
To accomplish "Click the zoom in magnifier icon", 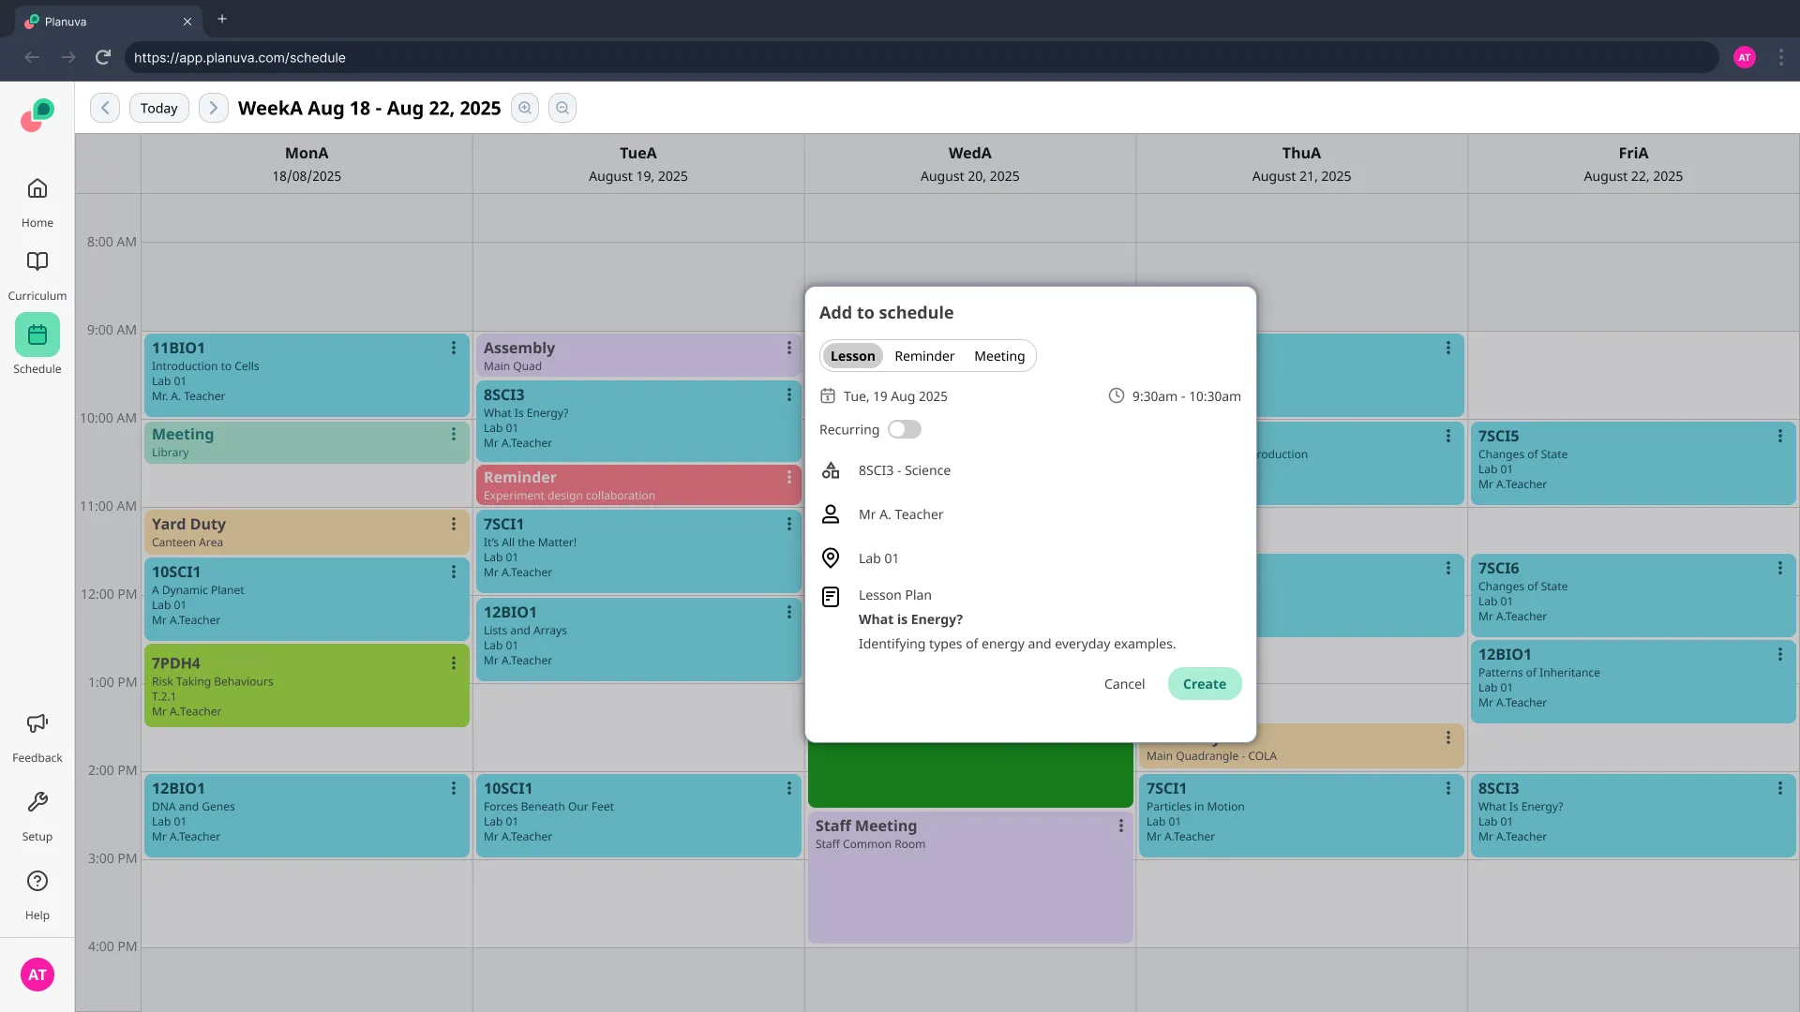I will 525,108.
